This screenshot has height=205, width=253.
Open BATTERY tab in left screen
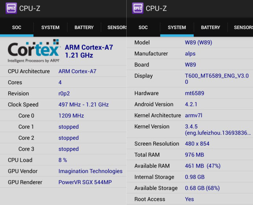click(x=84, y=28)
